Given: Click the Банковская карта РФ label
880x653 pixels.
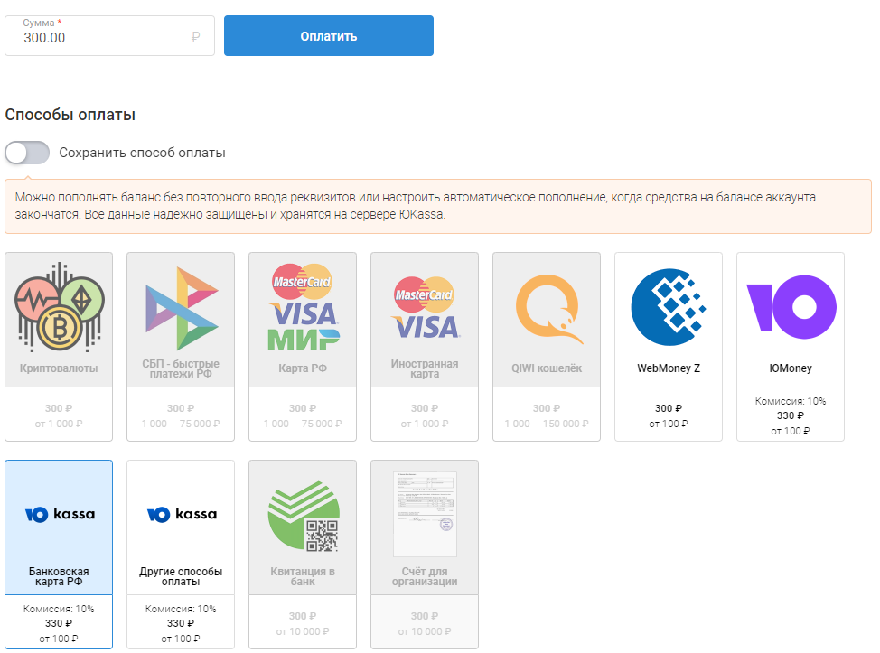Looking at the screenshot, I should (x=59, y=576).
